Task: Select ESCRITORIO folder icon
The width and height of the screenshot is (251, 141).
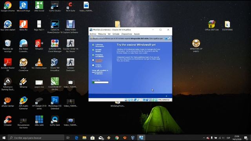Action: pos(227,25)
